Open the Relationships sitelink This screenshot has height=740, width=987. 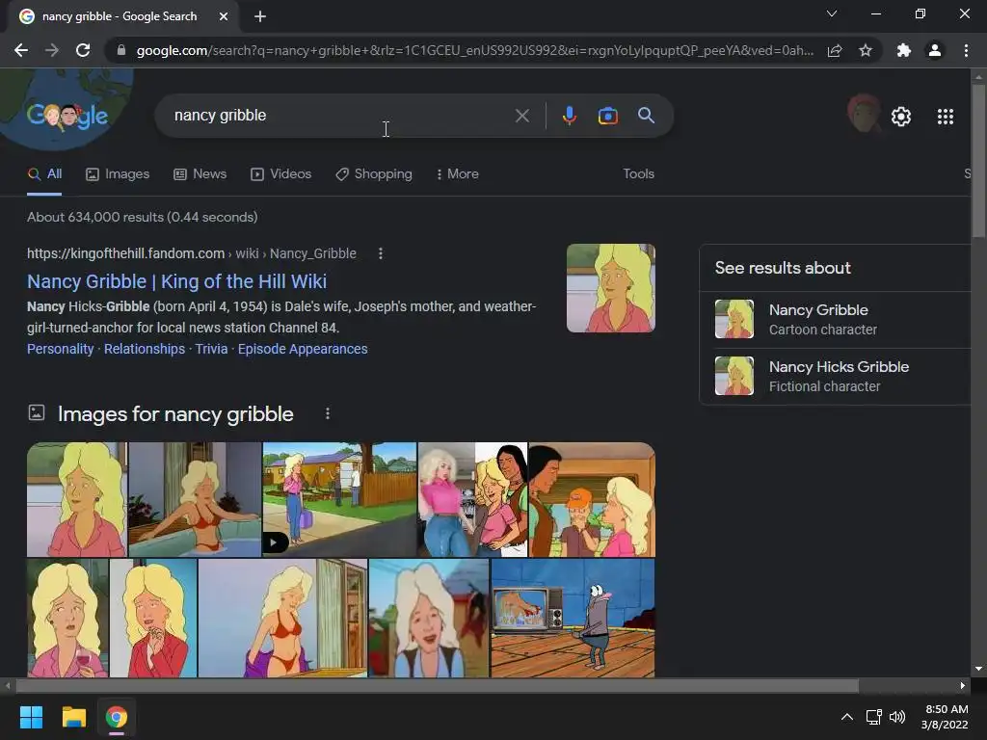point(145,349)
